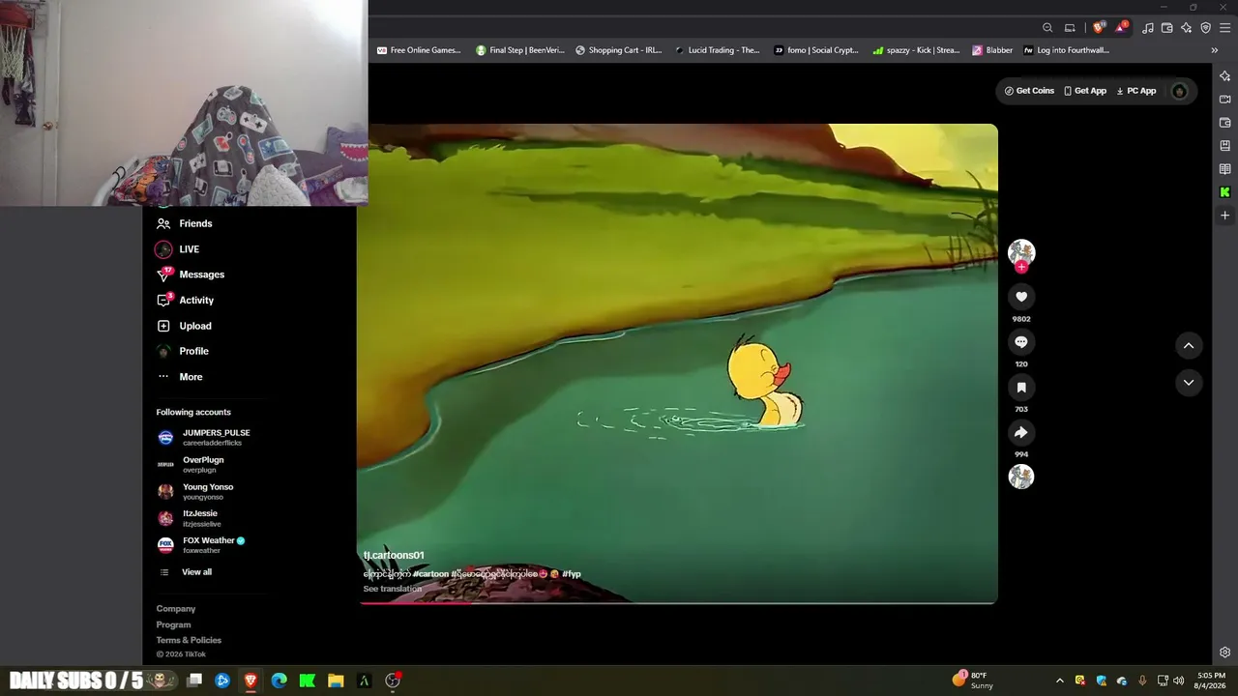Open the Blabber bookmark

(992, 50)
